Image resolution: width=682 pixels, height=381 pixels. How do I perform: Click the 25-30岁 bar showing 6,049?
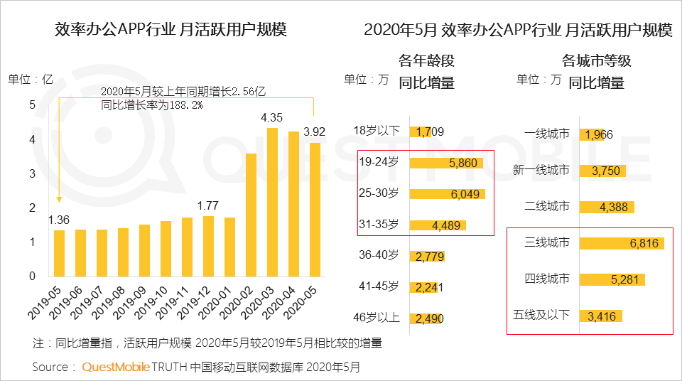point(448,194)
